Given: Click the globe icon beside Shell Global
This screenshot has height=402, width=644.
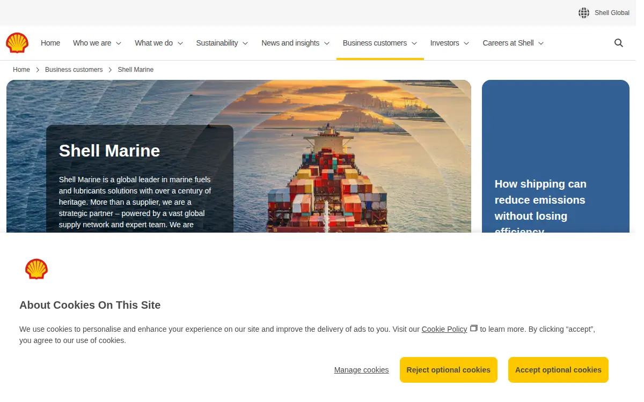Looking at the screenshot, I should [584, 13].
